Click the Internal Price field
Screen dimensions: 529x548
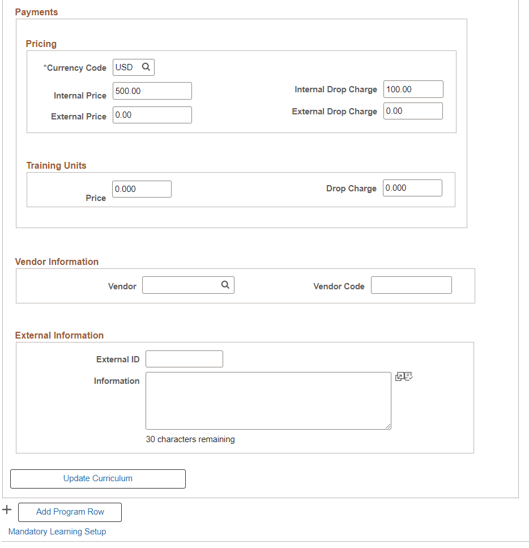coord(152,91)
